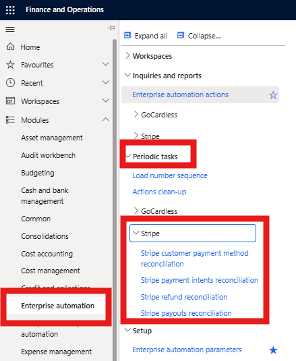
Task: Click the Recent clock icon
Action: 10,82
